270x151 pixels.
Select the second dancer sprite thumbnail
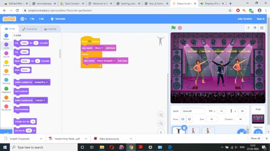click(x=193, y=131)
